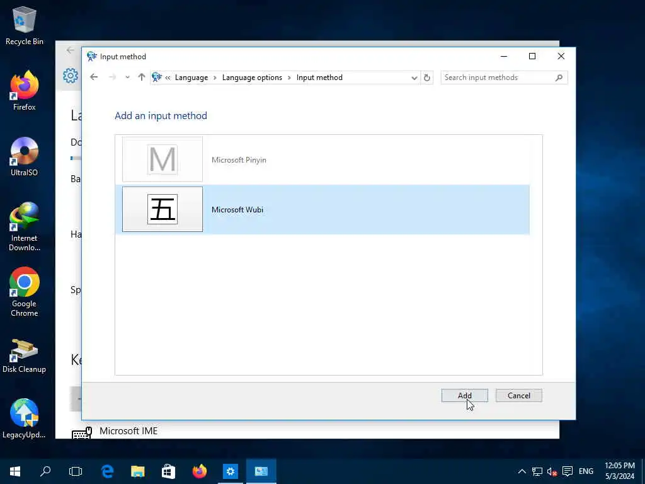This screenshot has height=484, width=645.
Task: Click the Cancel button
Action: coord(519,395)
